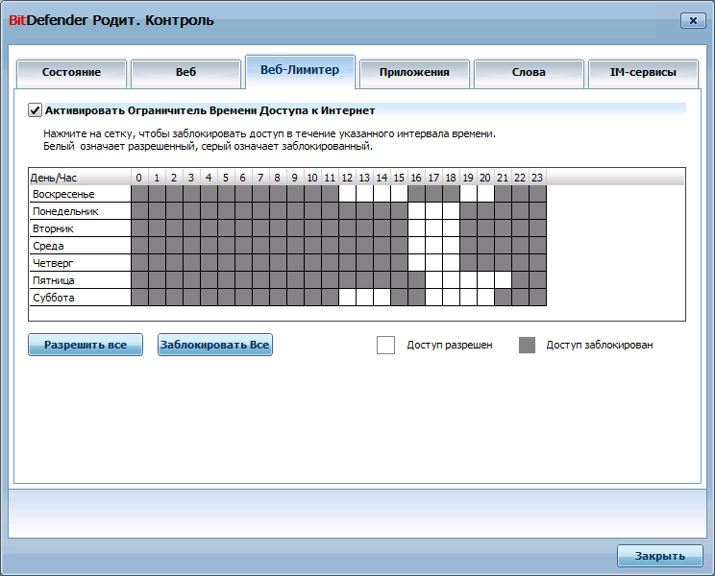
Task: Select the Вторник row label
Action: click(53, 229)
